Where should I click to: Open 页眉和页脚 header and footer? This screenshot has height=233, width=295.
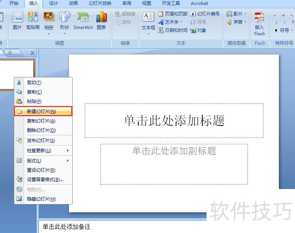[173, 14]
